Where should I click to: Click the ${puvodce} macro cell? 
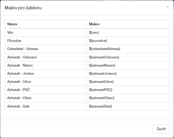(x=99, y=41)
